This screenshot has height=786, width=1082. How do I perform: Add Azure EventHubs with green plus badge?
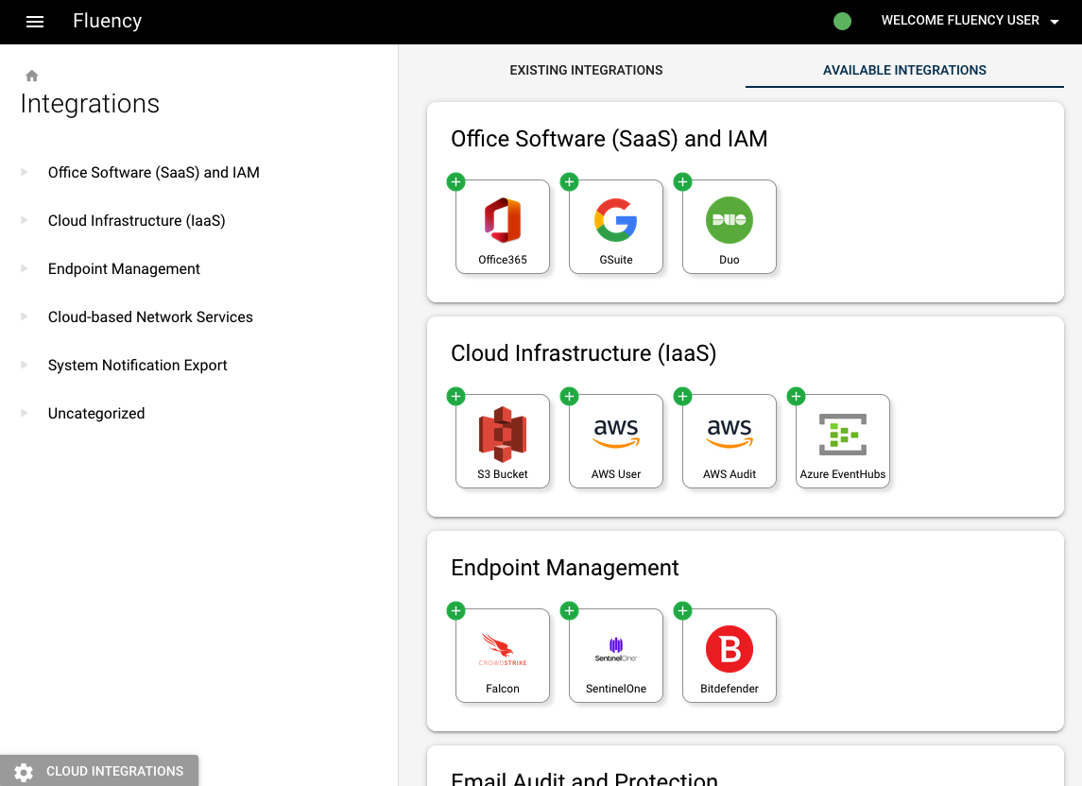[x=796, y=396]
